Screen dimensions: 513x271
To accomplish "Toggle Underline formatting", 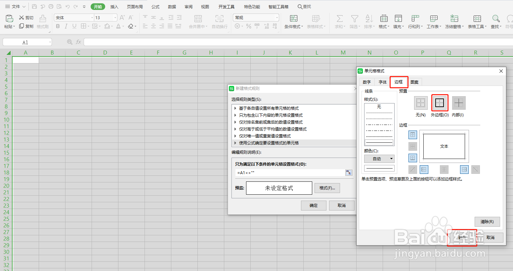I will click(74, 26).
